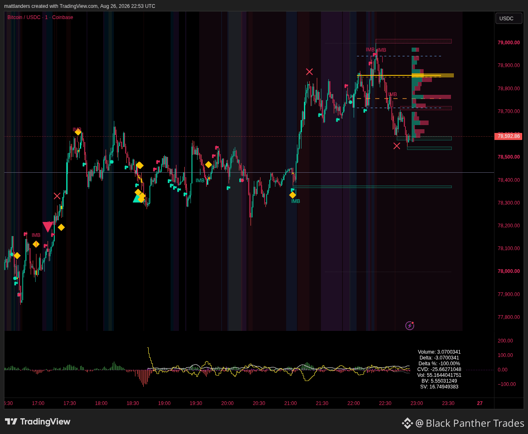The height and width of the screenshot is (434, 528).
Task: Click the green IMB label near 21:00
Action: (x=296, y=201)
